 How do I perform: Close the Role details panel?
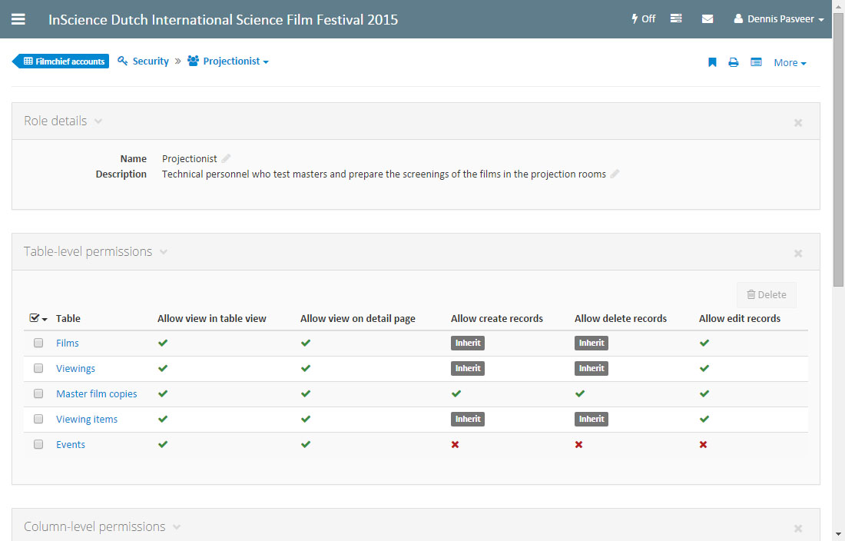click(798, 122)
